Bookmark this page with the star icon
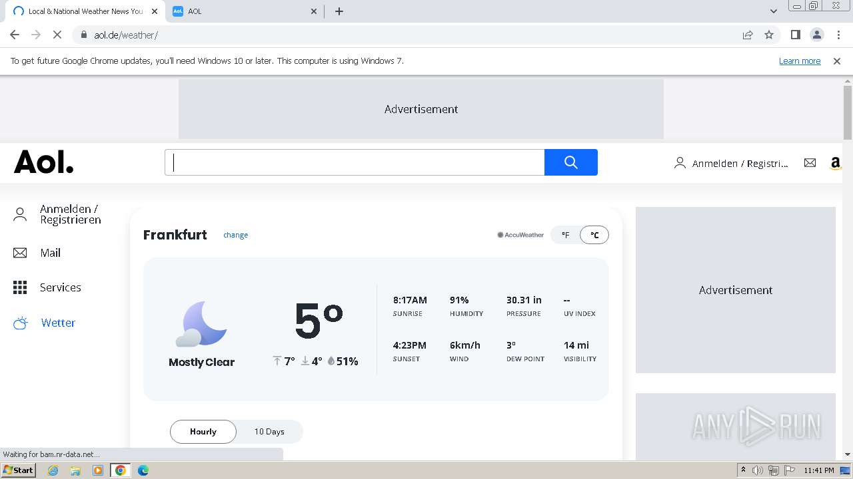This screenshot has width=853, height=479. pyautogui.click(x=769, y=35)
